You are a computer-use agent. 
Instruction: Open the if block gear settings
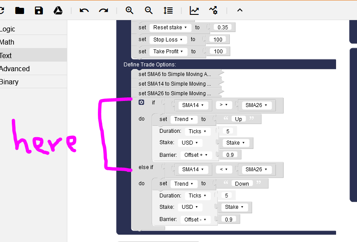(x=142, y=102)
